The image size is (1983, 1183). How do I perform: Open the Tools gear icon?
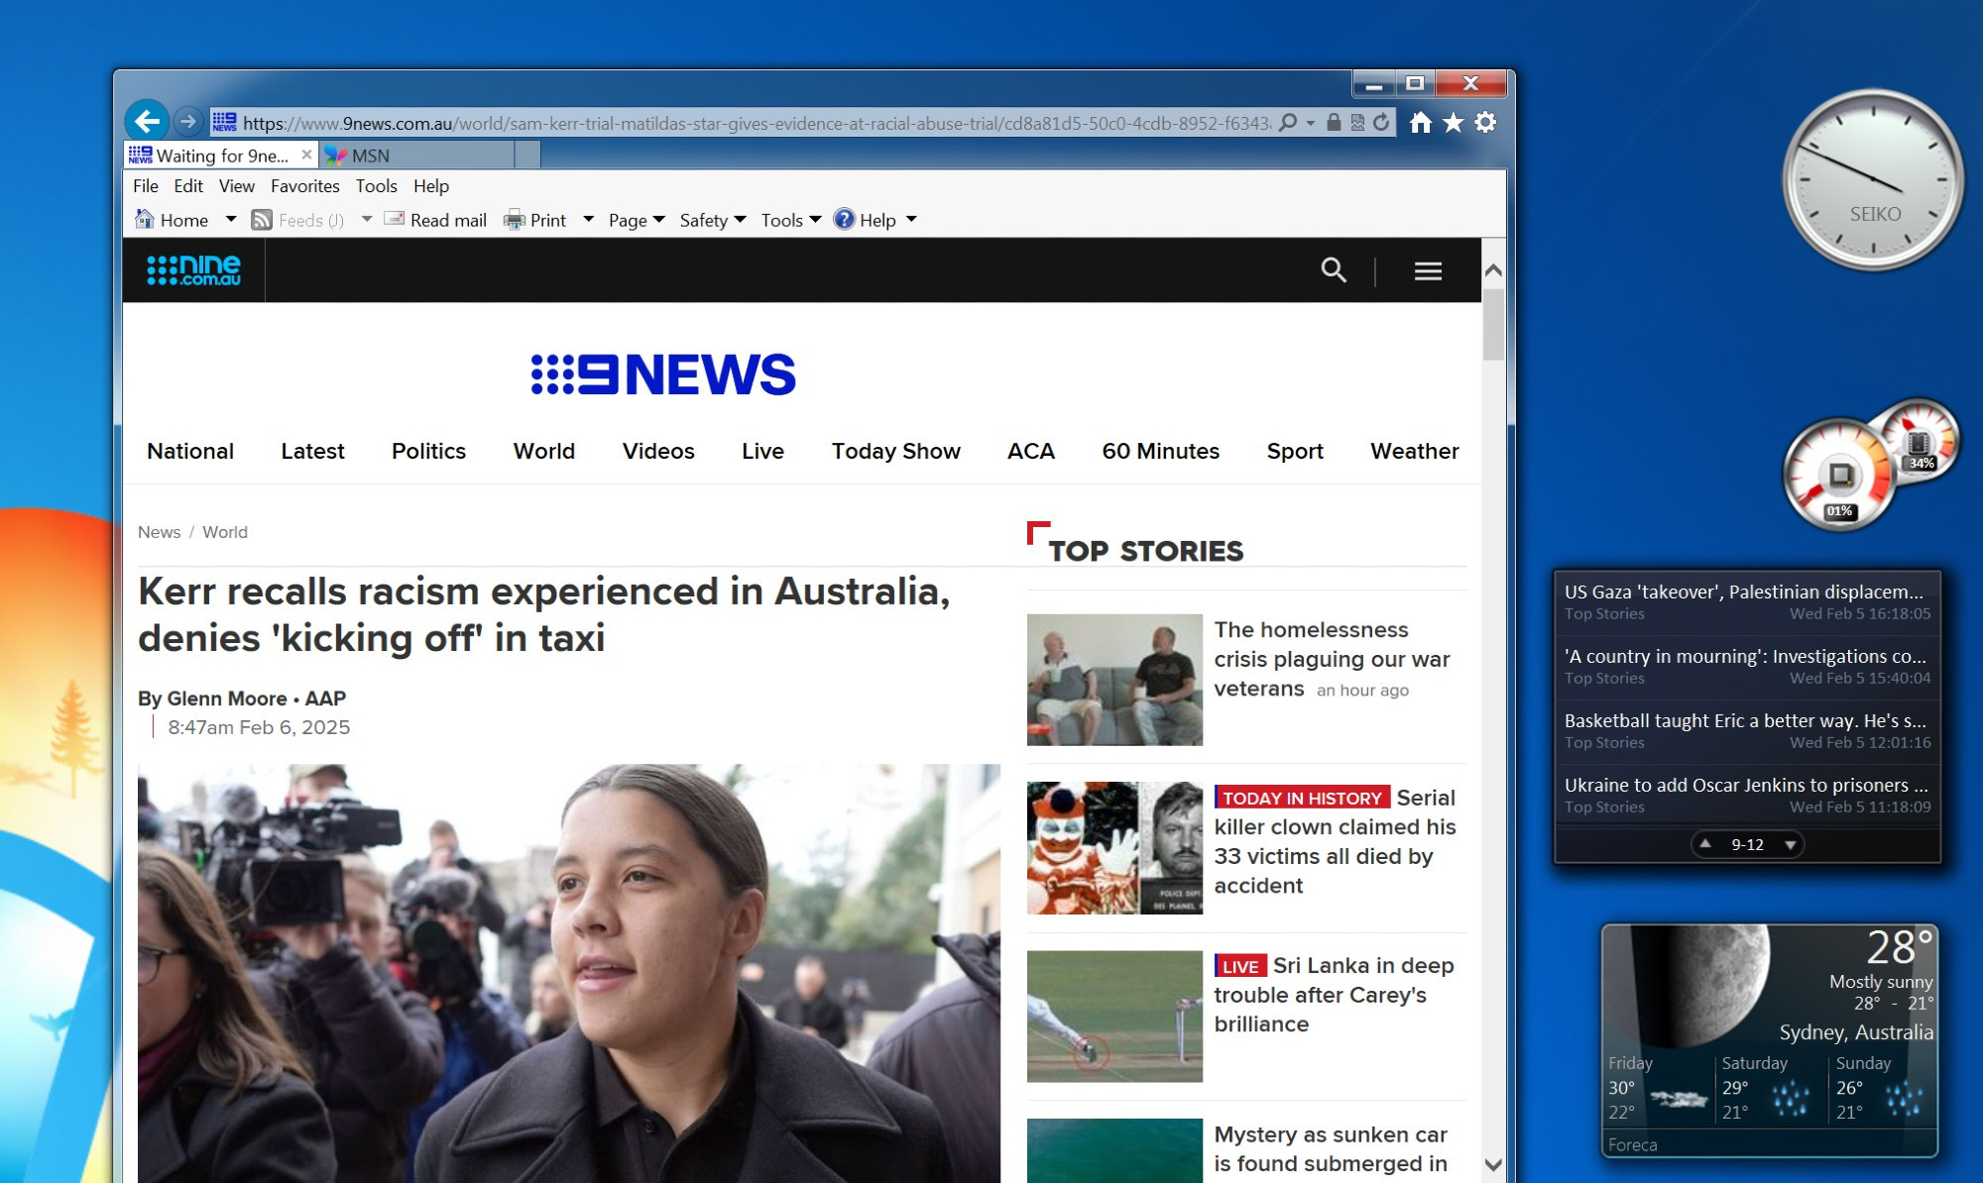point(1485,122)
